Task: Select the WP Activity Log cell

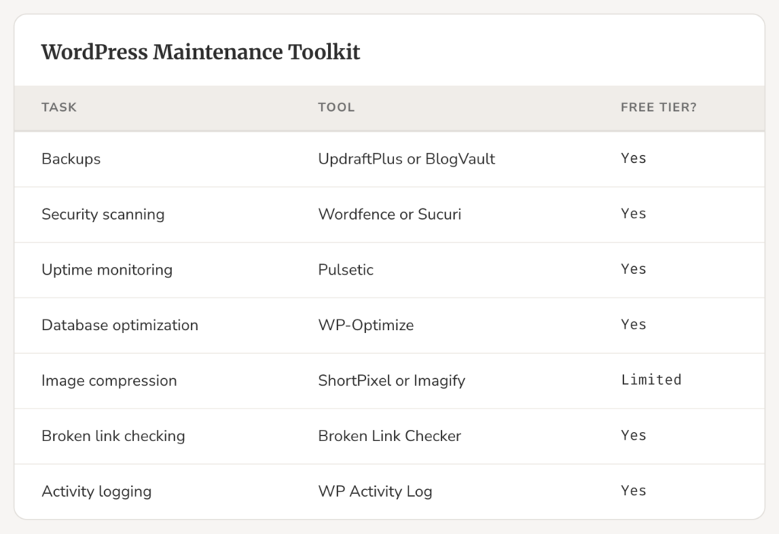Action: click(375, 491)
